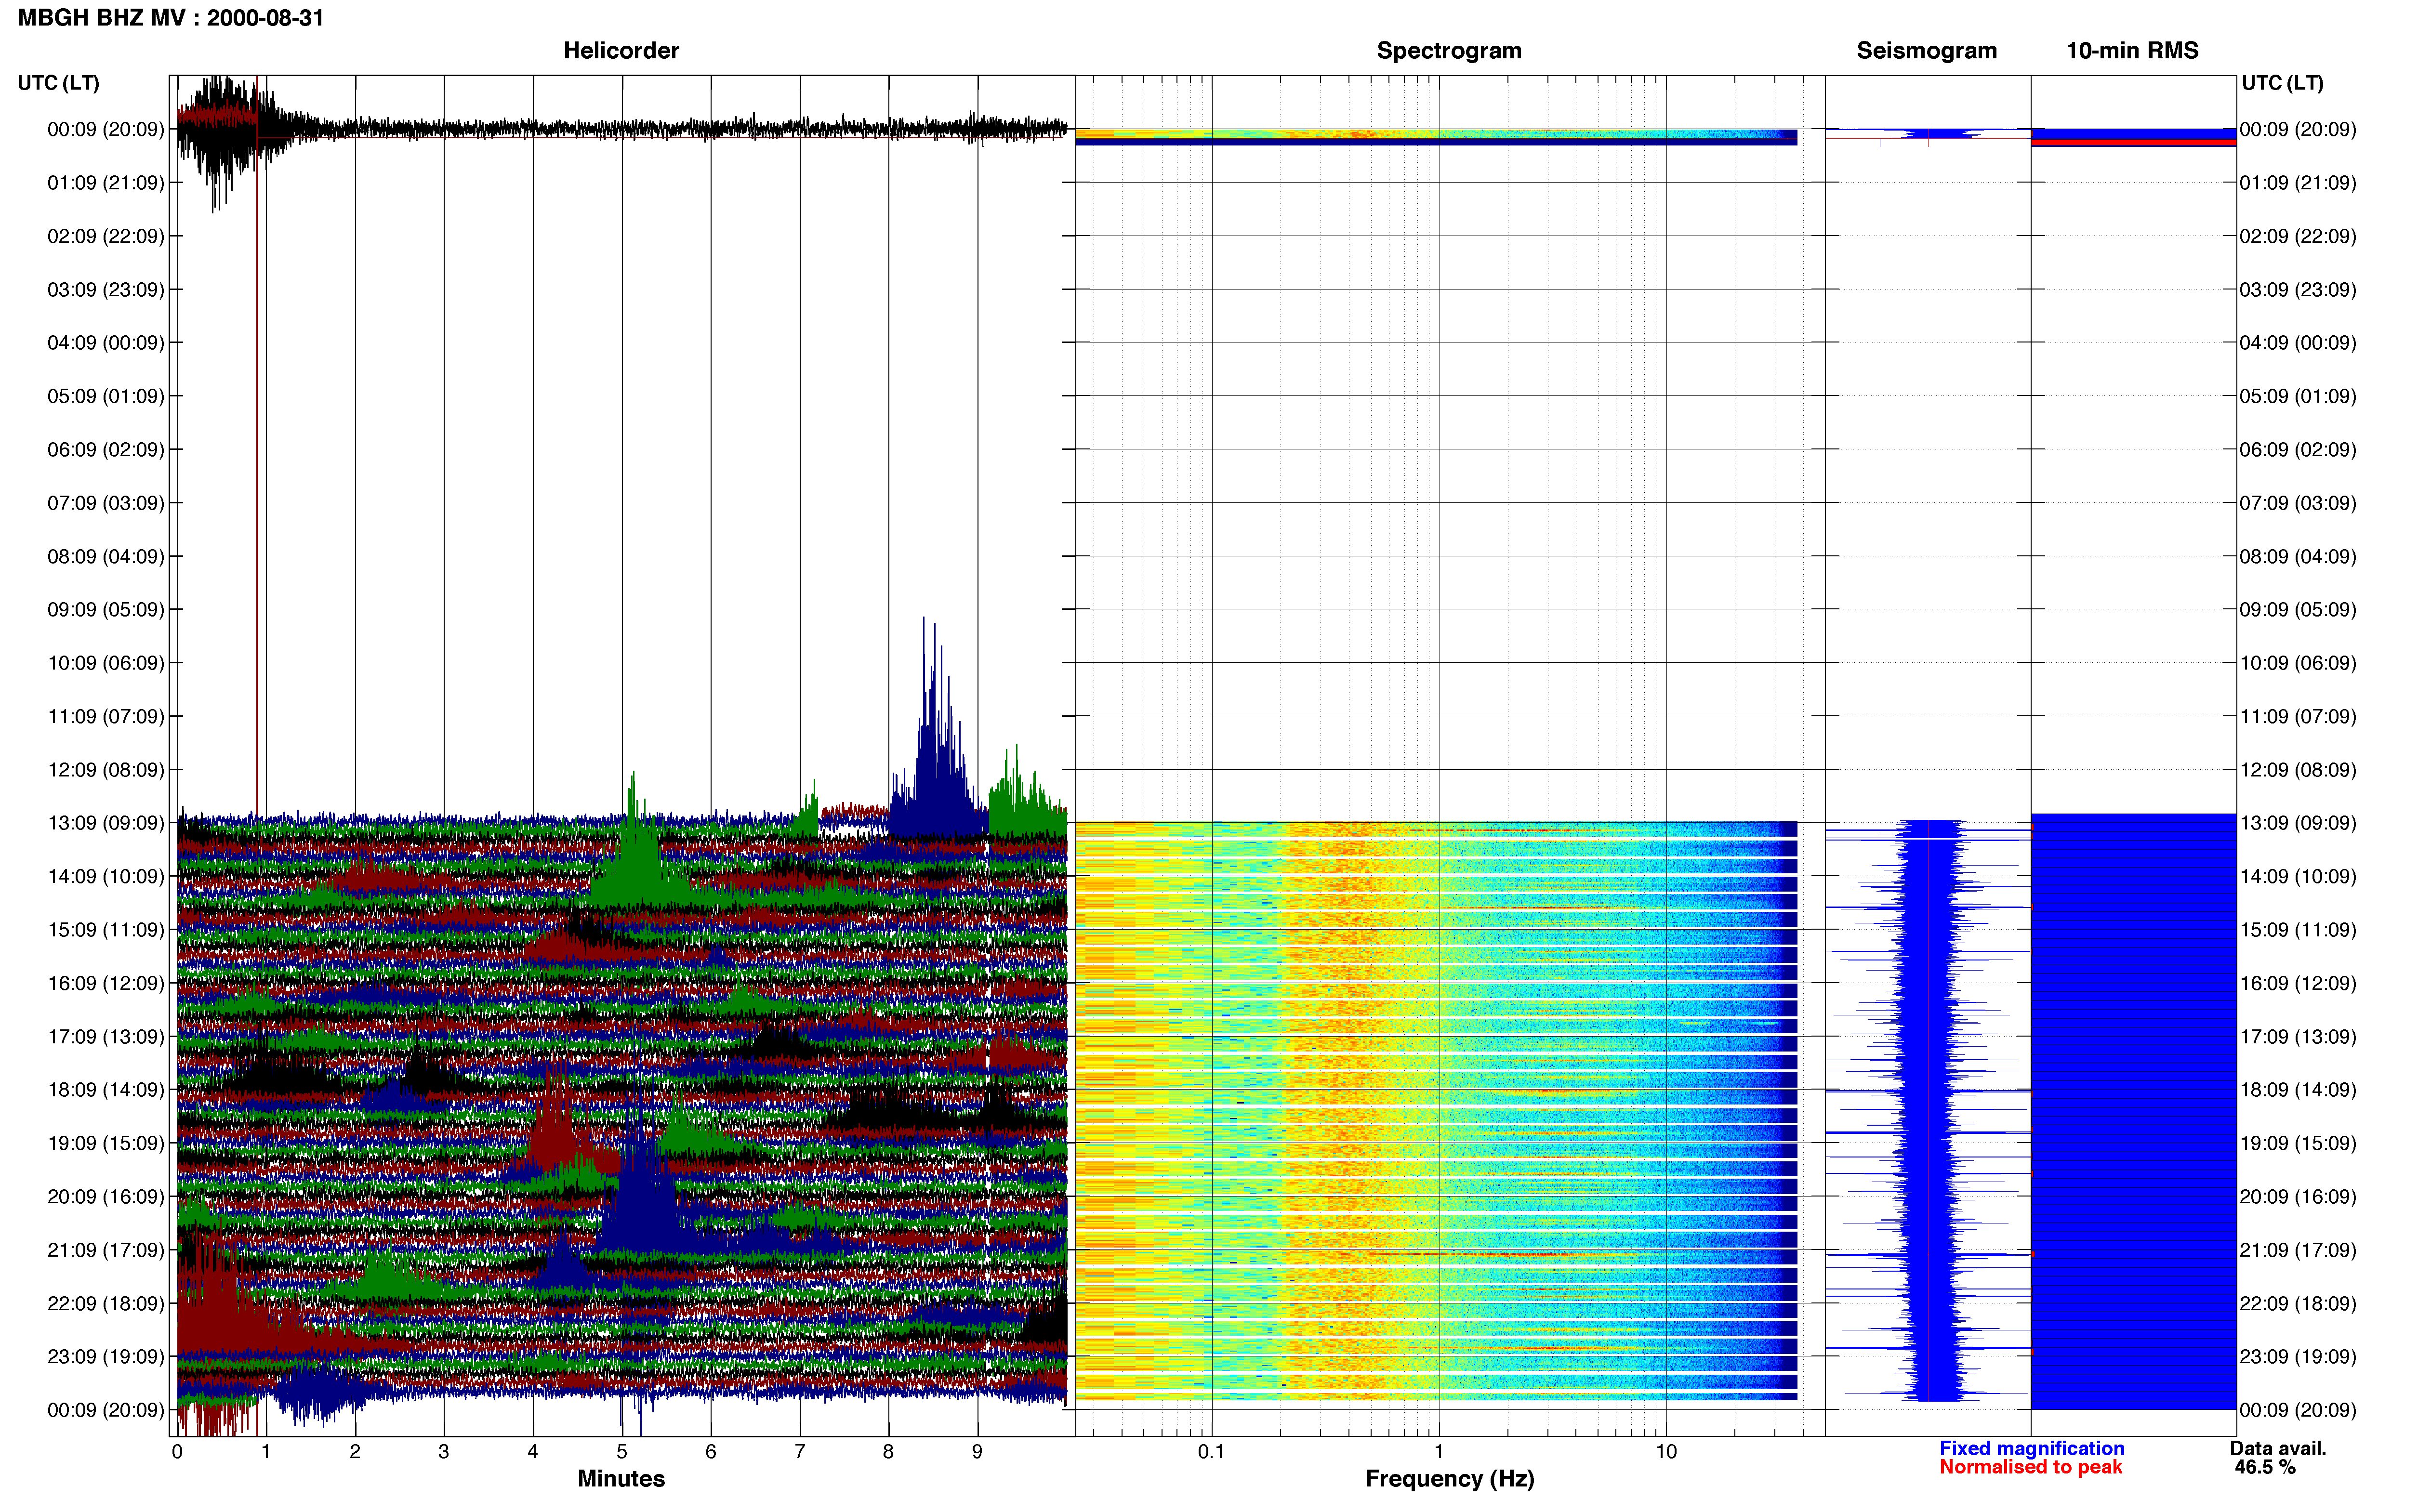
Task: Click the left '14:09 (10:09)' time label
Action: tap(106, 876)
